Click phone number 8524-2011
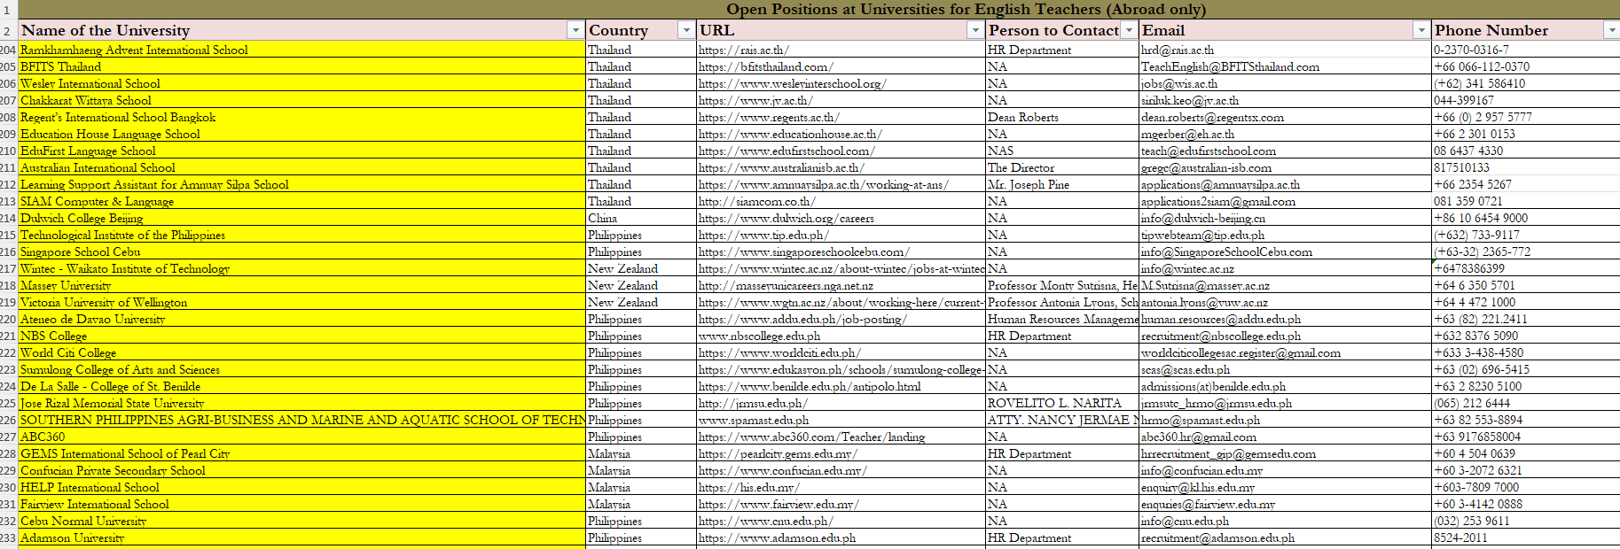 point(1525,537)
